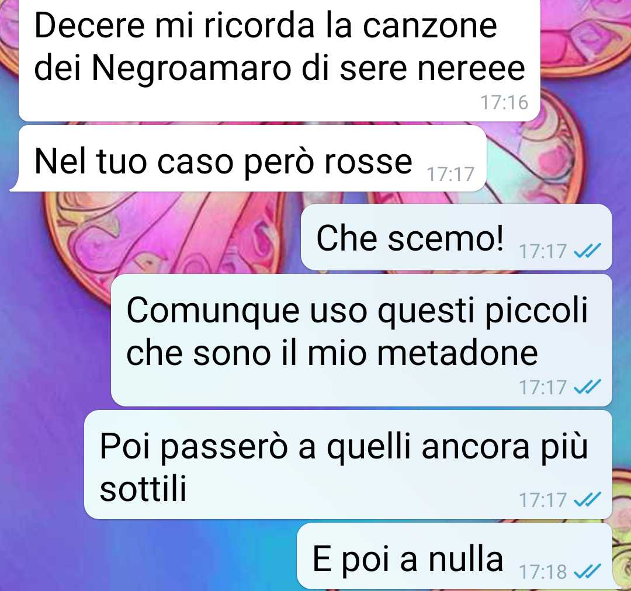Screen dimensions: 631x591
Task: Tap the read ticks on the 'metadone' message
Action: [587, 387]
